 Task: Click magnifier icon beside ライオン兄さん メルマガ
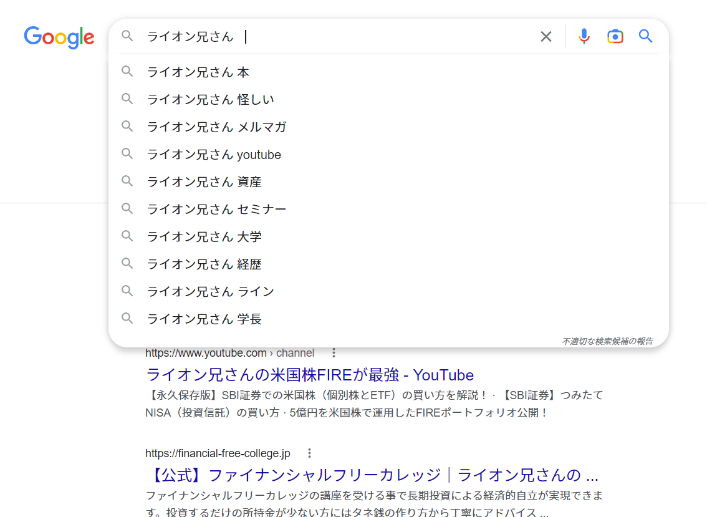click(x=127, y=127)
